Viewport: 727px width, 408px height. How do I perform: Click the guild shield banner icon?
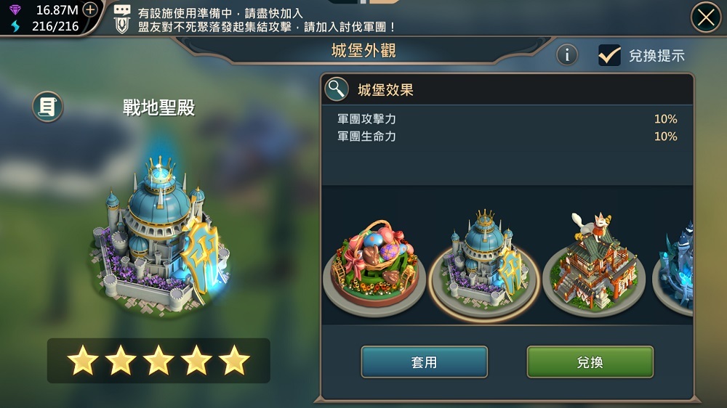tap(122, 25)
